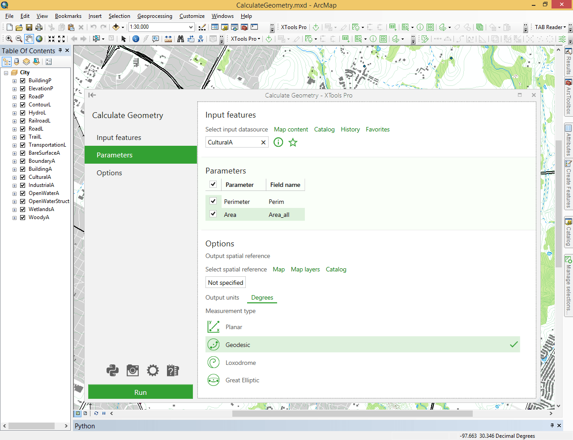Activate the Pan hand tool

[x=29, y=39]
